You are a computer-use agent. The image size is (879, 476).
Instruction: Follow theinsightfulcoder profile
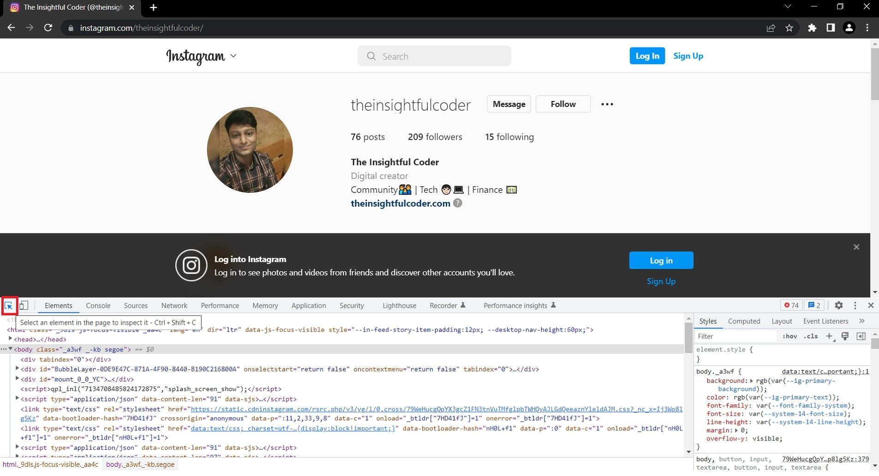tap(563, 104)
